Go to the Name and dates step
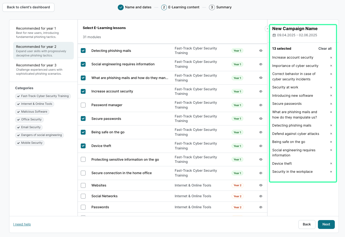Image resolution: width=345 pixels, height=237 pixels. [x=134, y=7]
